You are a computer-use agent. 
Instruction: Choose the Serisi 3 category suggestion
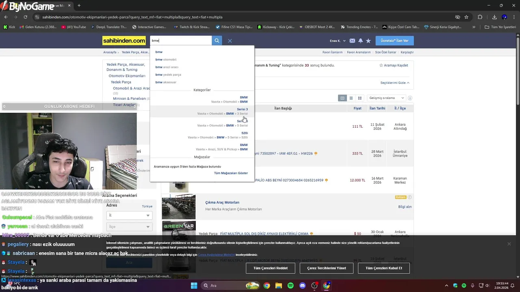[x=202, y=111]
